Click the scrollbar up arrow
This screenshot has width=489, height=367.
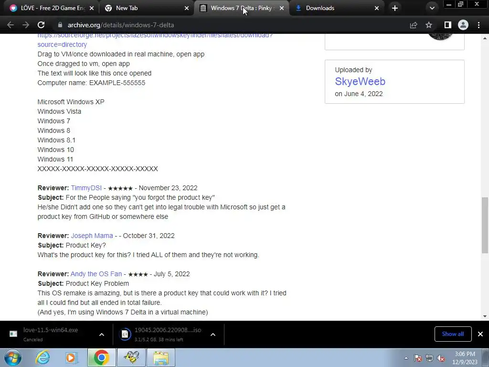[x=485, y=38]
